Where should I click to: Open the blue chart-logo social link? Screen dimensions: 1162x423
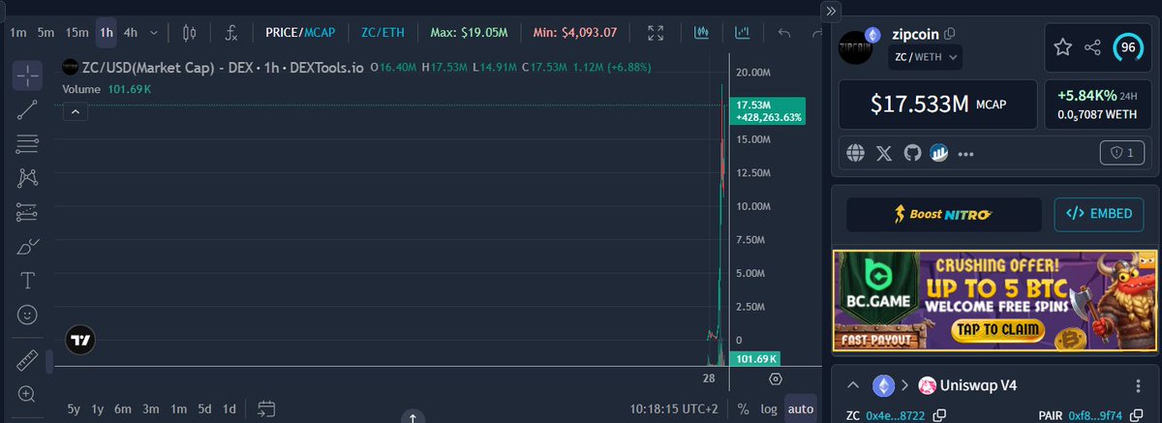pos(938,153)
